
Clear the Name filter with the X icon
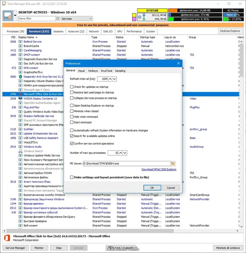point(58,19)
